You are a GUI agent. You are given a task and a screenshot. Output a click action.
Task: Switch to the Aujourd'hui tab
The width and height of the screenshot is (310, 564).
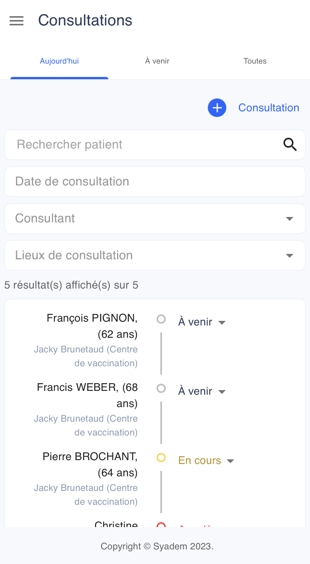click(59, 61)
